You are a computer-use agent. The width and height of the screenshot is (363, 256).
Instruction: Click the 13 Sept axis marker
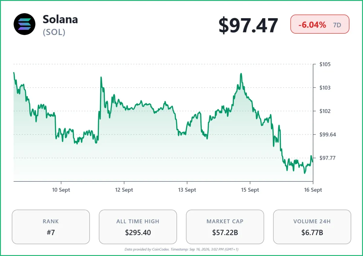click(187, 190)
